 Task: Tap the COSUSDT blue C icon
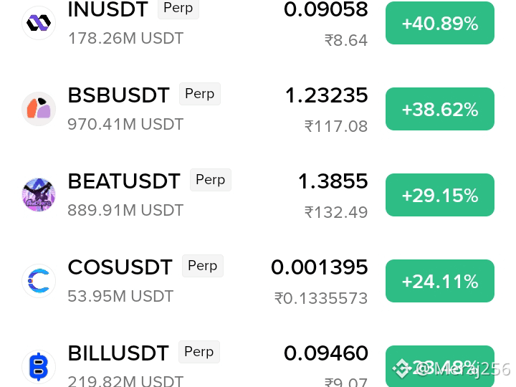39,281
